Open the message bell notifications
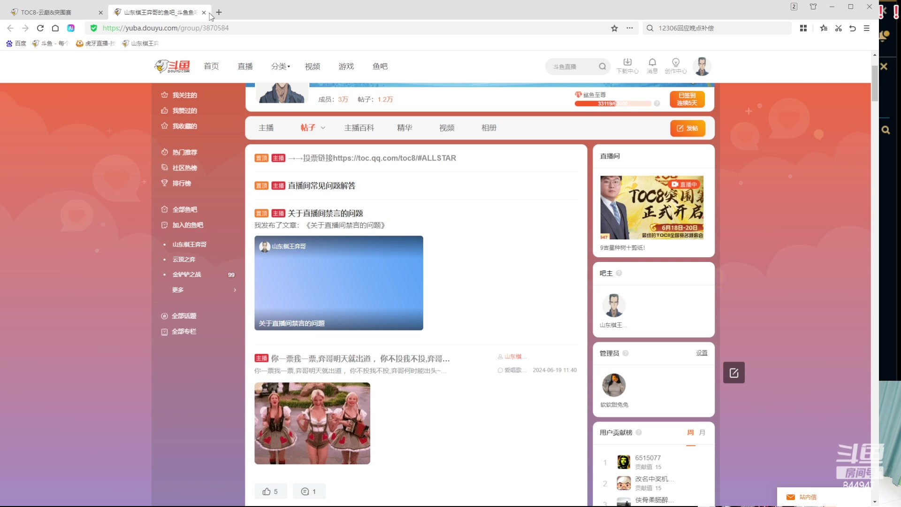This screenshot has height=507, width=901. click(x=652, y=62)
